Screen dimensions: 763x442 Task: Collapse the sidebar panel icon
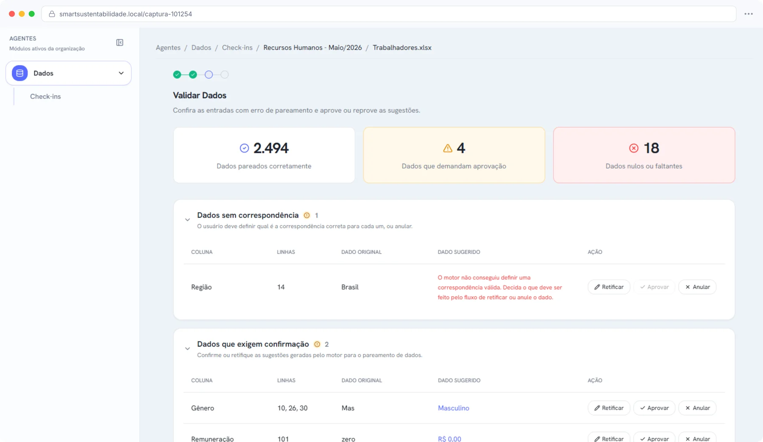tap(120, 42)
